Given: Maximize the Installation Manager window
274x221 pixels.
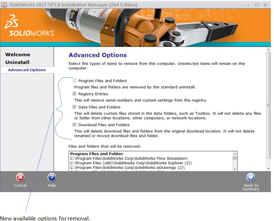Looking at the screenshot, I should pyautogui.click(x=257, y=5).
